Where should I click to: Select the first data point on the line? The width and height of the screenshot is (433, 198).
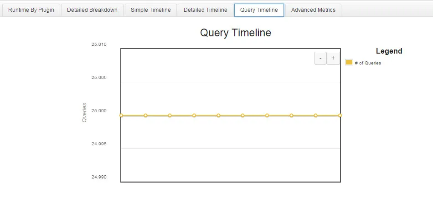[121, 115]
